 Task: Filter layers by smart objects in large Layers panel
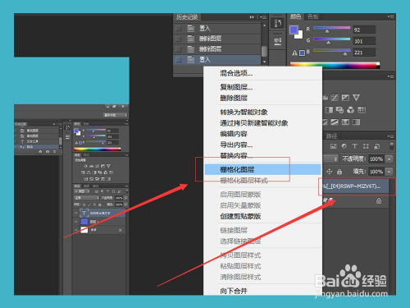pos(377,146)
